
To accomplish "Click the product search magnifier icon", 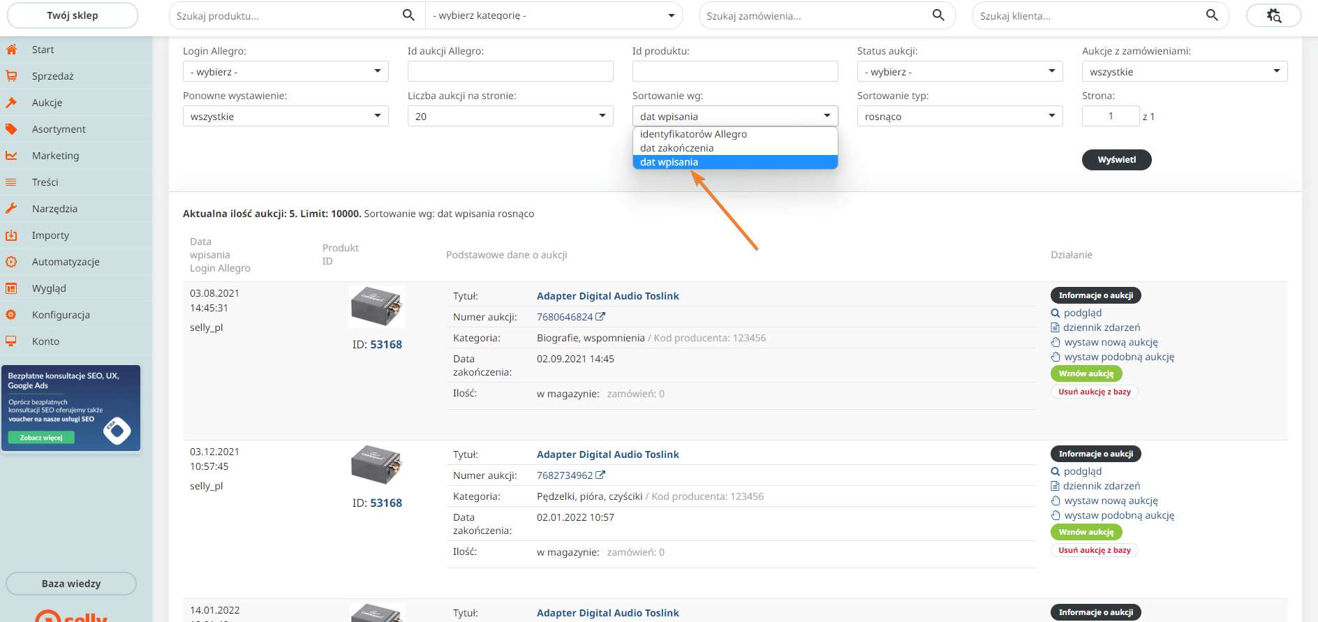I will tap(408, 15).
